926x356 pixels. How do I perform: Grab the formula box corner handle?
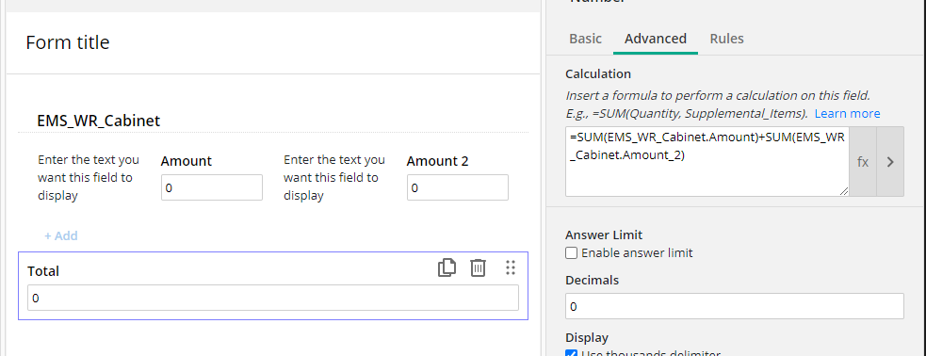[844, 190]
